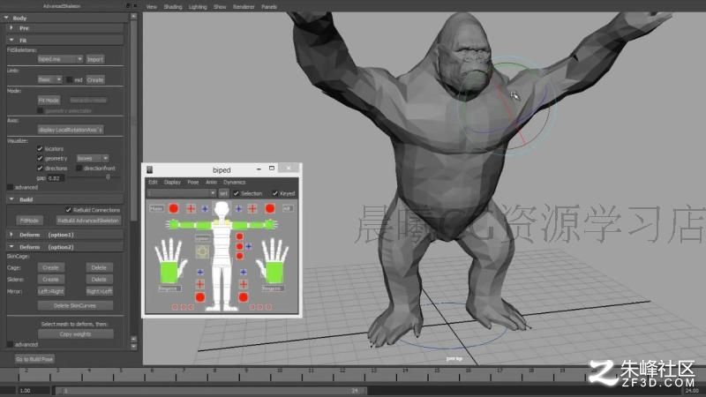Select red arm IK circle beside Main button
The width and height of the screenshot is (706, 397).
pyautogui.click(x=173, y=208)
